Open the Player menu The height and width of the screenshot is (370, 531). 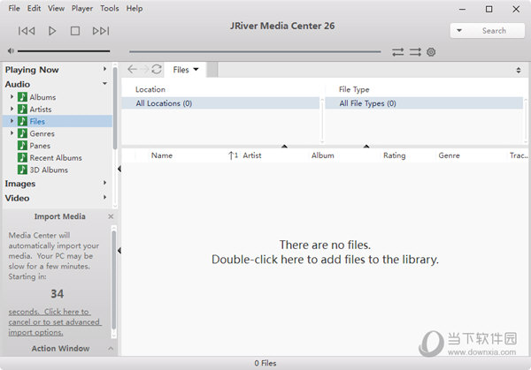pyautogui.click(x=82, y=8)
